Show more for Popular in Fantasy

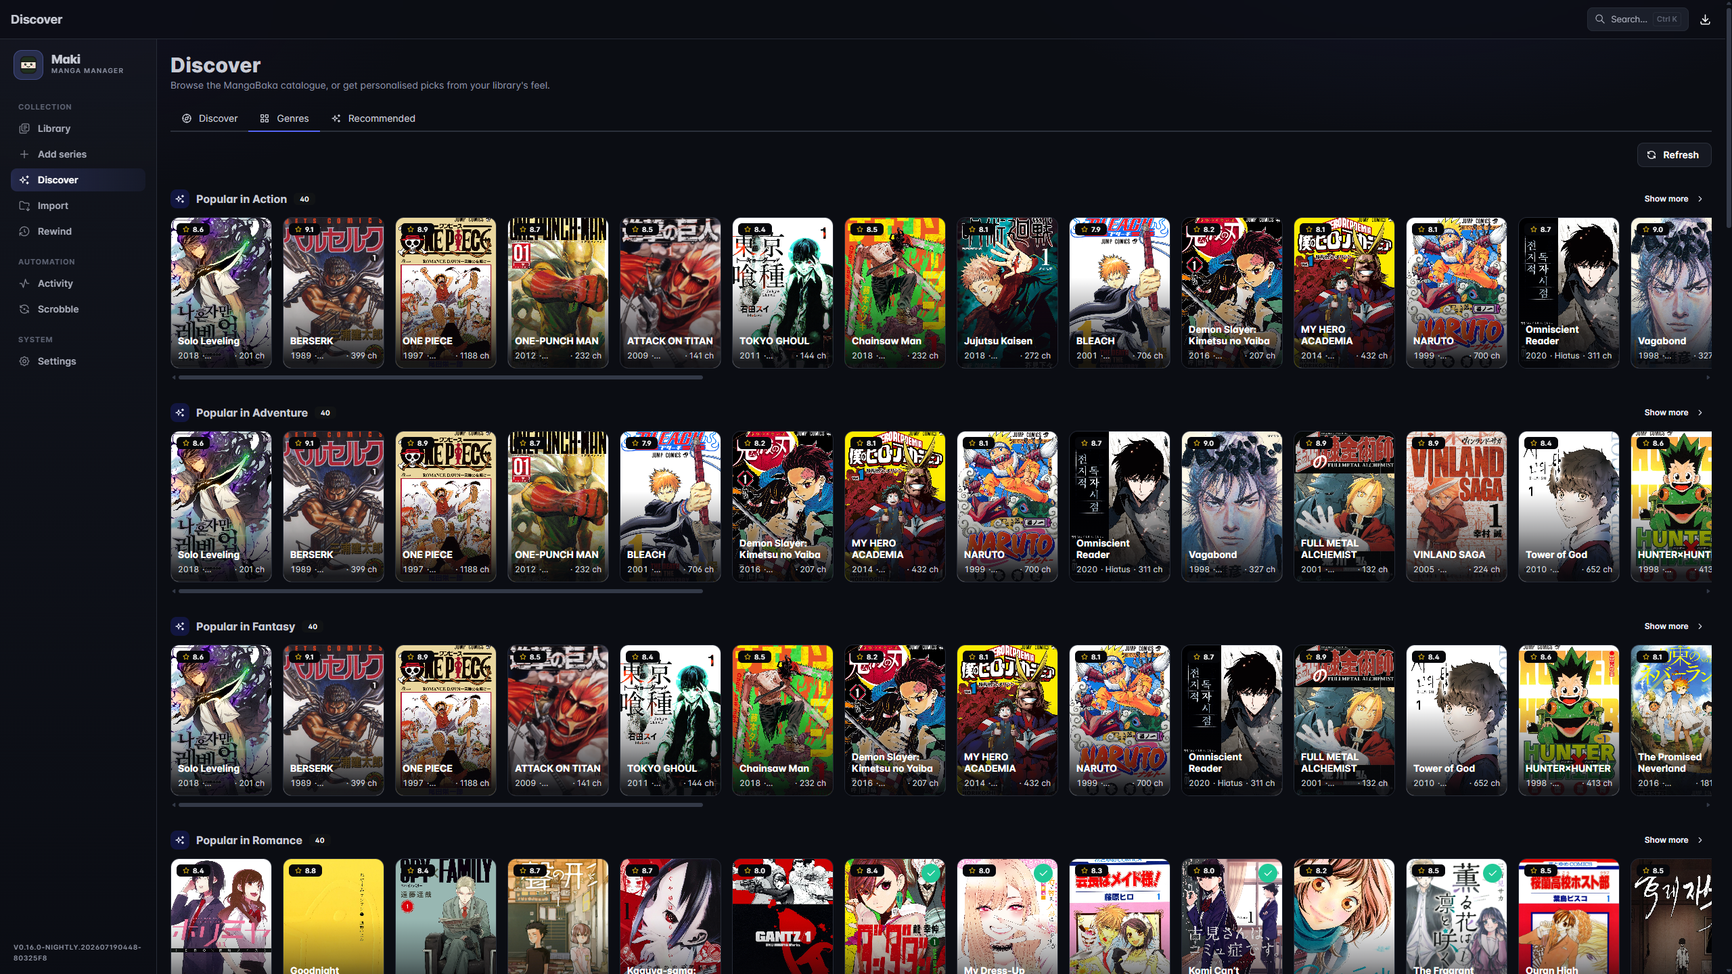(x=1673, y=626)
